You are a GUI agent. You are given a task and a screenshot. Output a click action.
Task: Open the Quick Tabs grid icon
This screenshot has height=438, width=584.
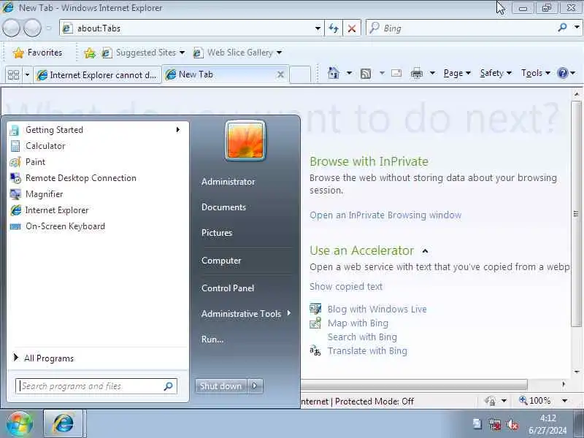point(13,75)
